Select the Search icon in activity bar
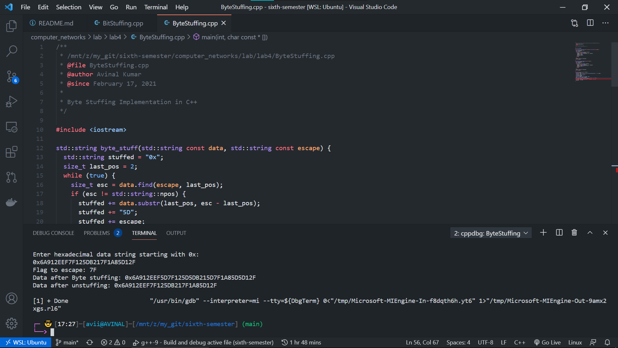 coord(12,51)
